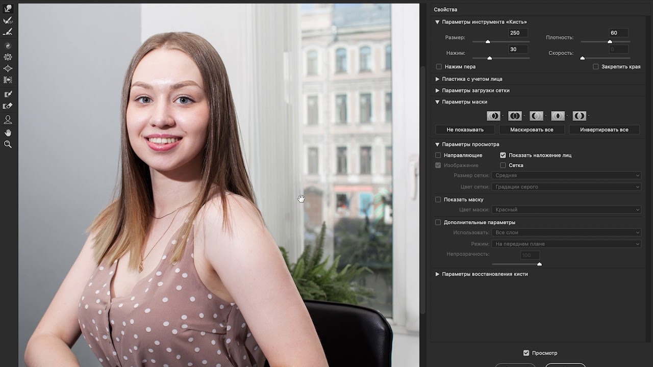Select the Freeze Mask tool

pyautogui.click(x=8, y=94)
